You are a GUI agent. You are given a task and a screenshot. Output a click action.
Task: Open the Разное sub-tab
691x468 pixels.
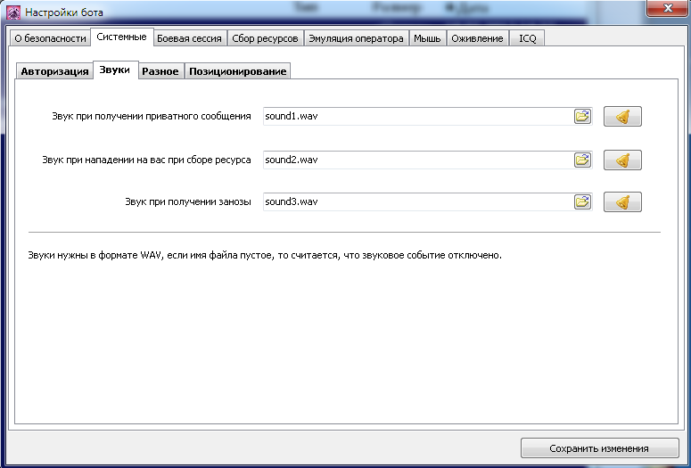click(160, 71)
